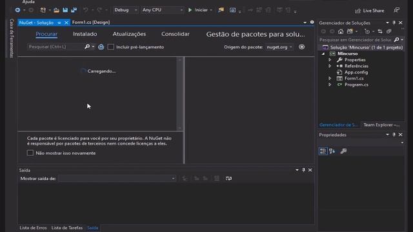Open the Lista de Tarefas tab
The image size is (413, 232).
67,227
